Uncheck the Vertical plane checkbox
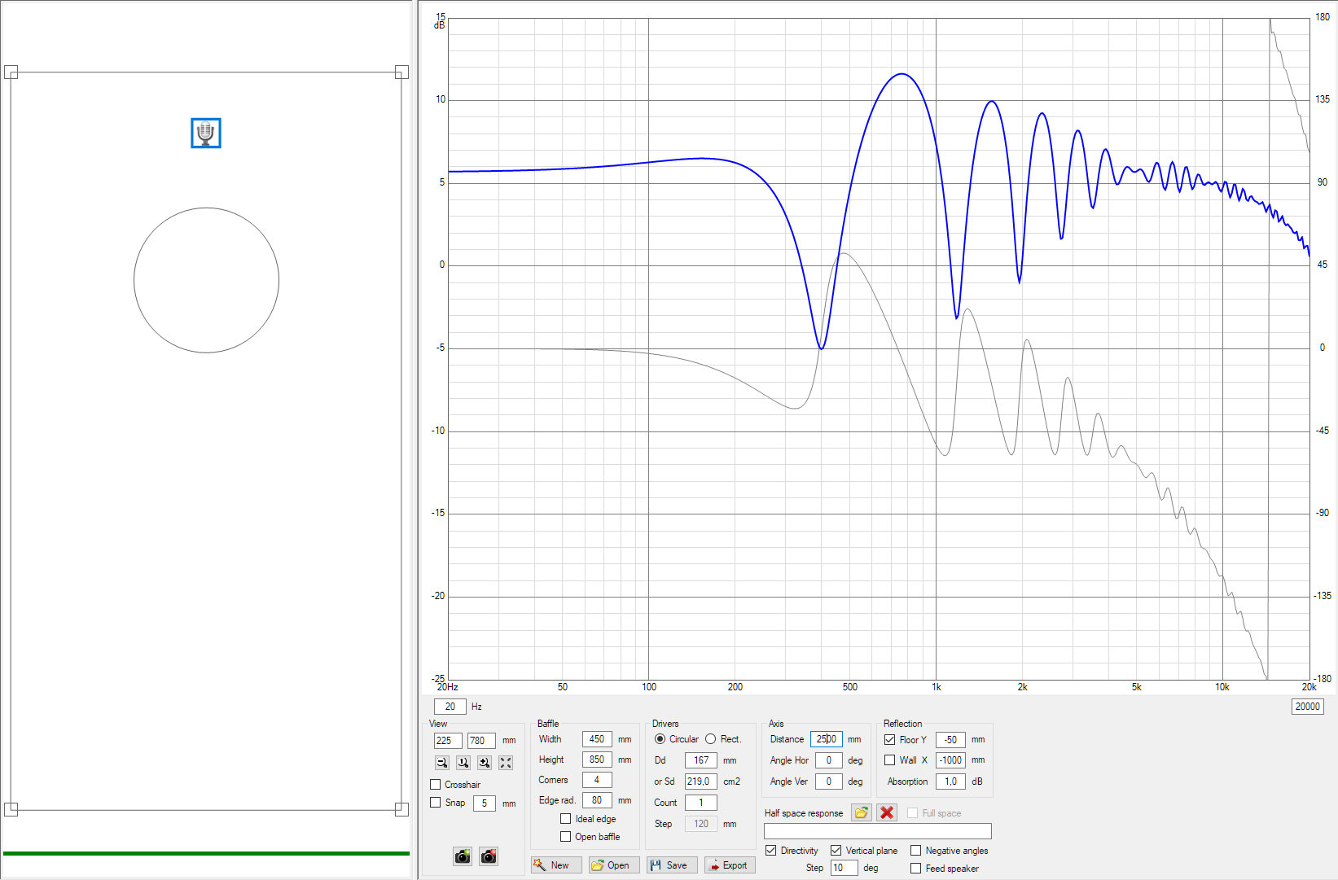 point(836,851)
